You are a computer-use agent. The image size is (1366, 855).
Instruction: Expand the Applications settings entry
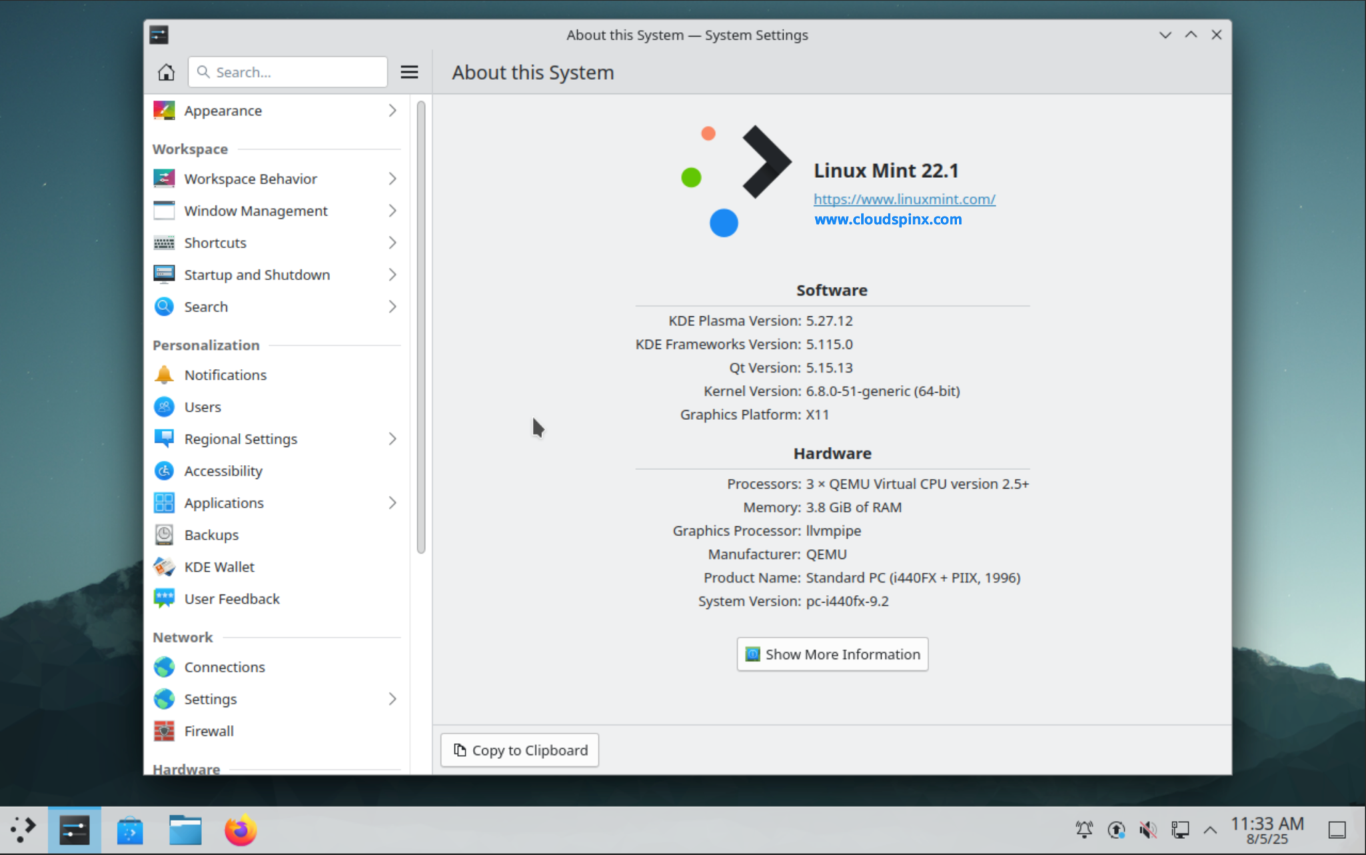coord(223,502)
